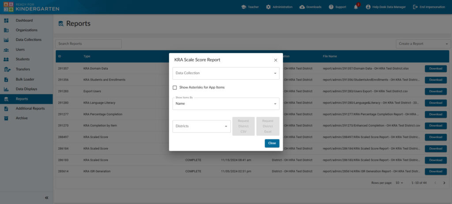Click the File Name column header
The width and height of the screenshot is (452, 204).
[x=330, y=56]
